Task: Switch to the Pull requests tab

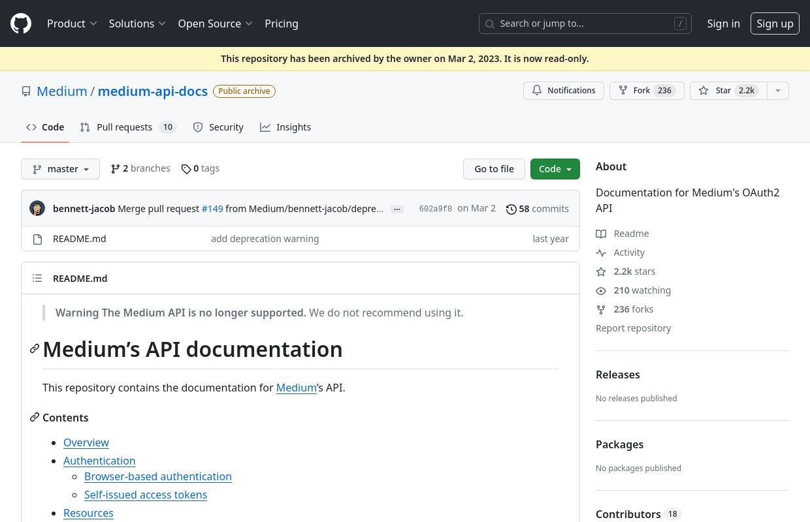Action: pos(128,127)
